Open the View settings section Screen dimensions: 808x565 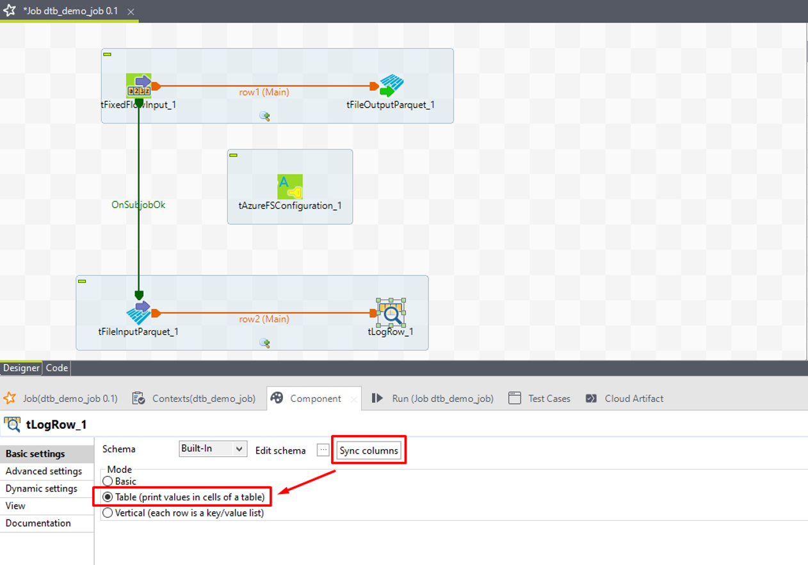coord(47,505)
